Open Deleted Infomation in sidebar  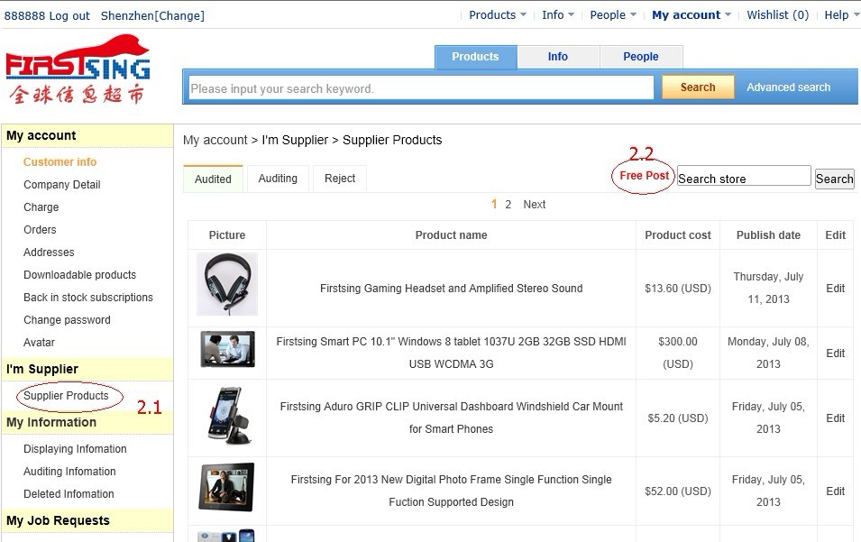(69, 493)
